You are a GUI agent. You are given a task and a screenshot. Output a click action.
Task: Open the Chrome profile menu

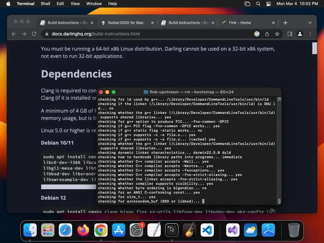[x=300, y=34]
